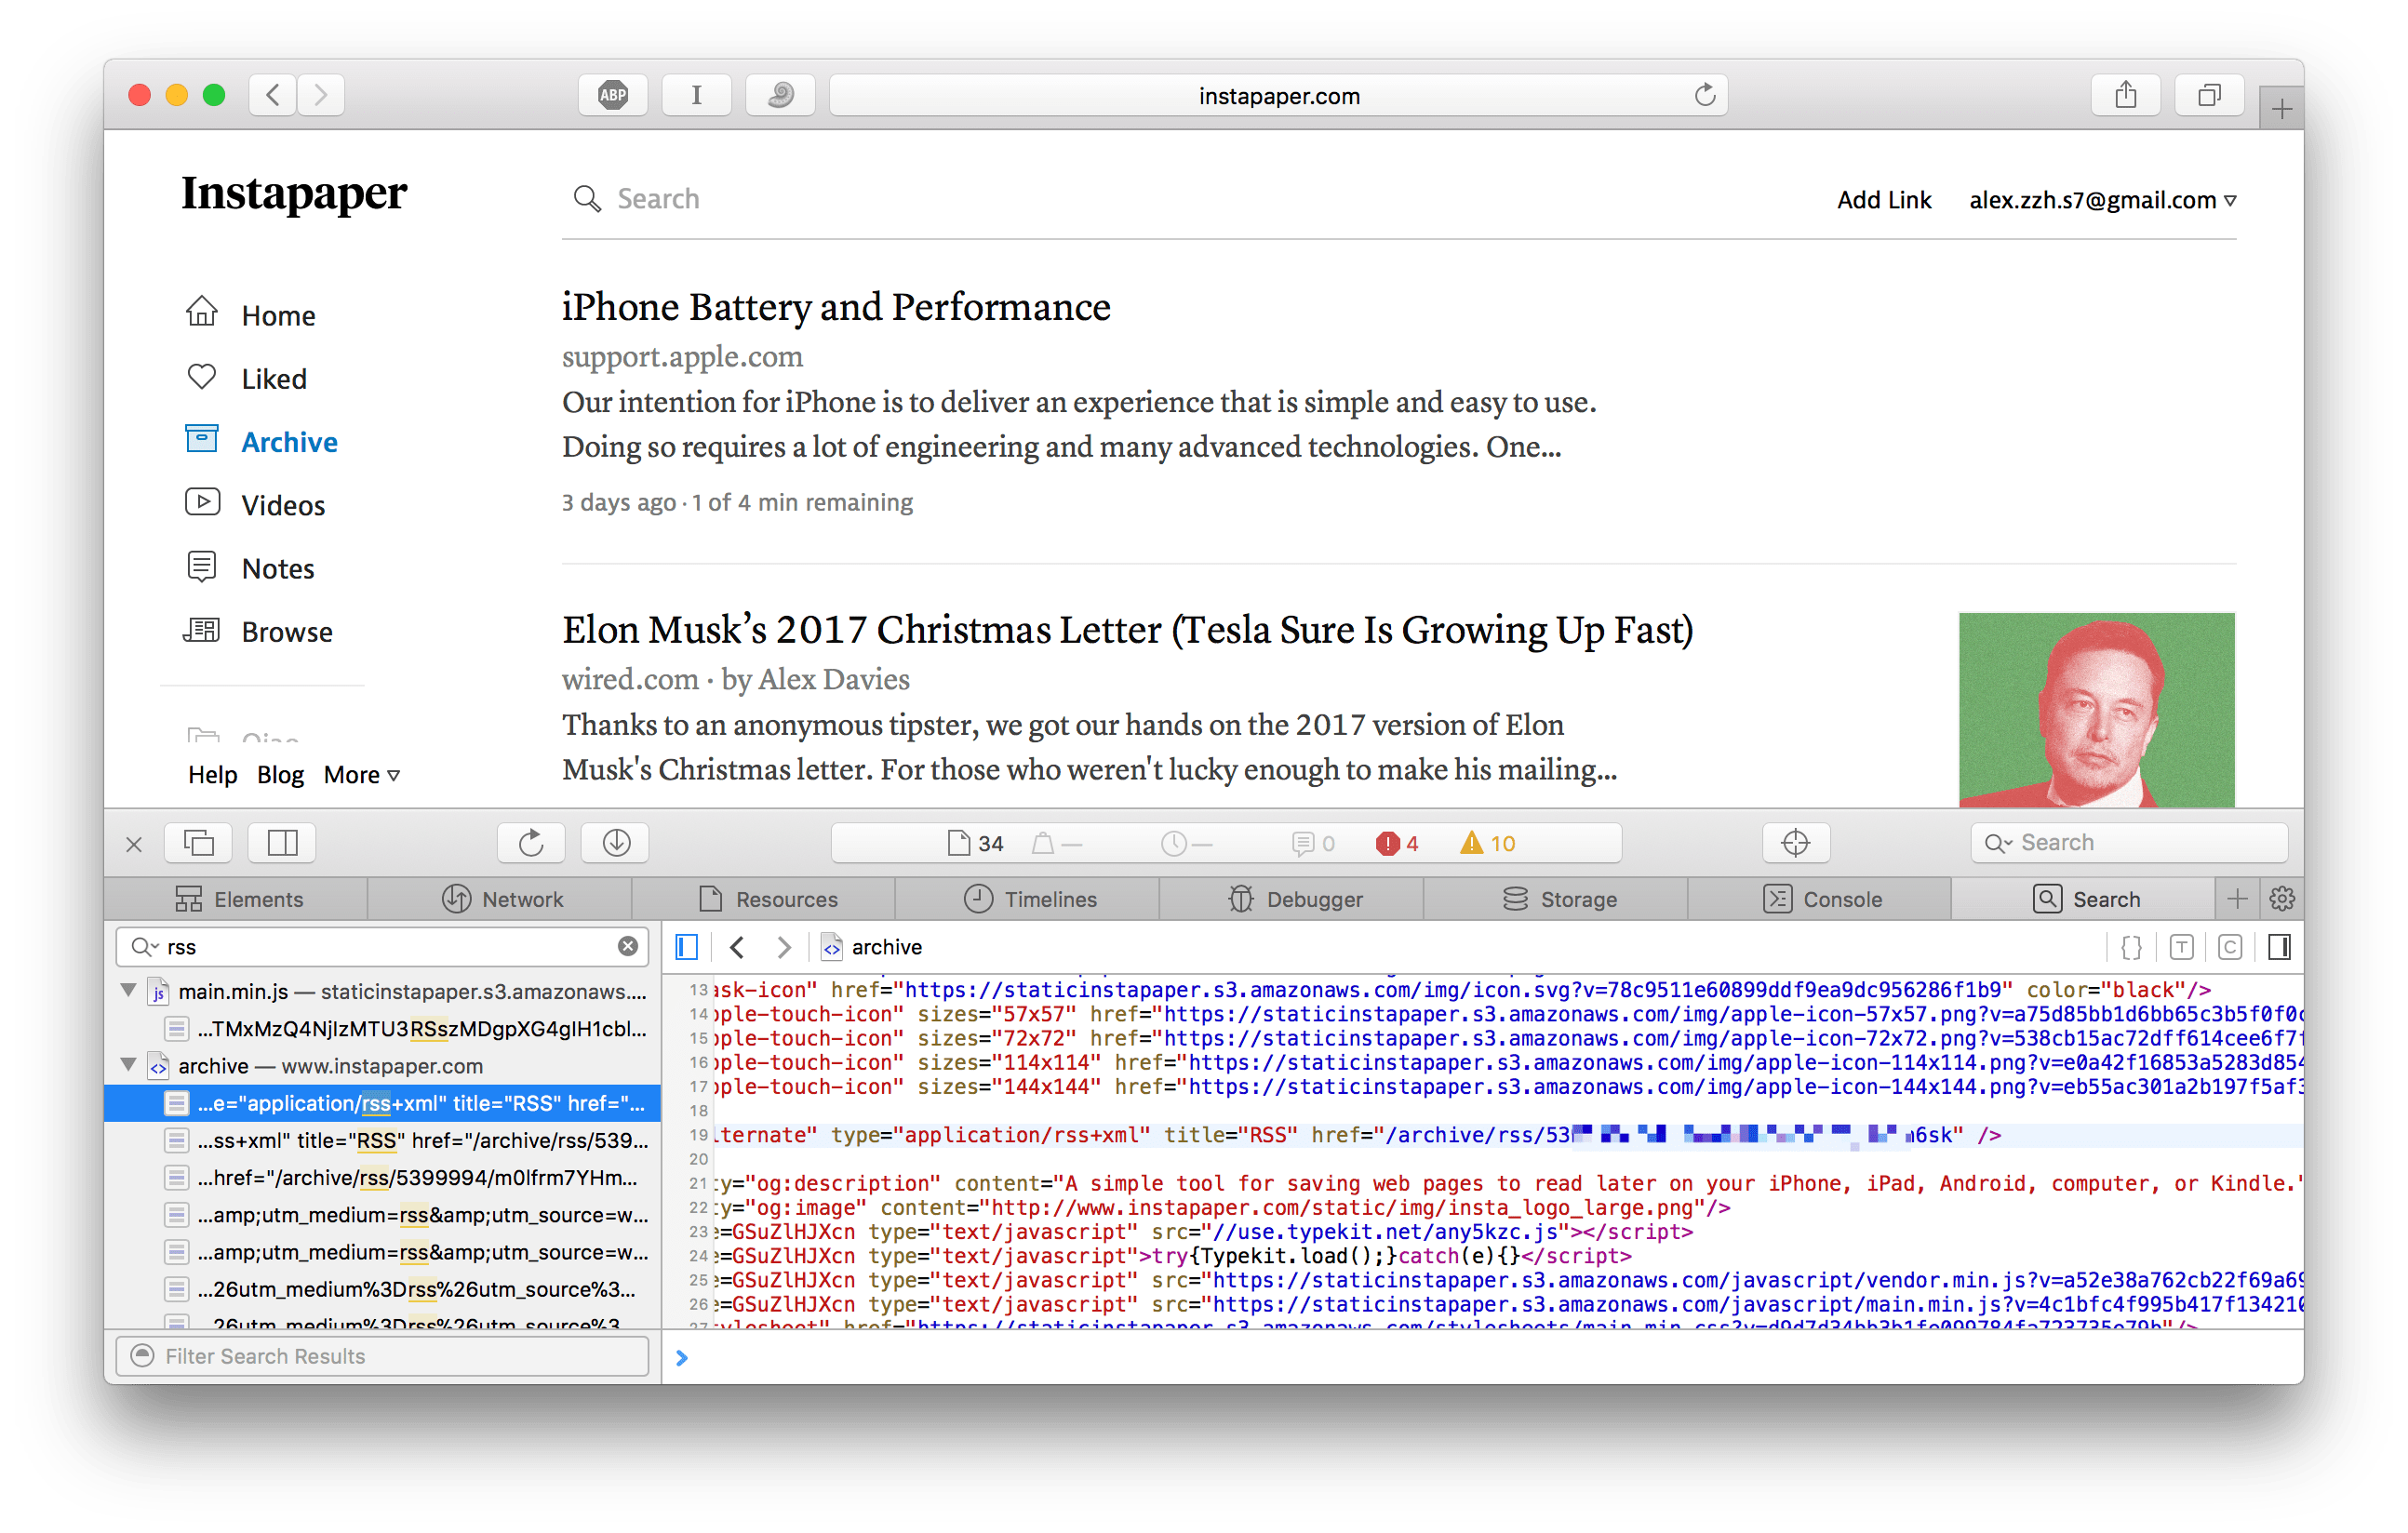Click the Add Link button

tap(1884, 200)
